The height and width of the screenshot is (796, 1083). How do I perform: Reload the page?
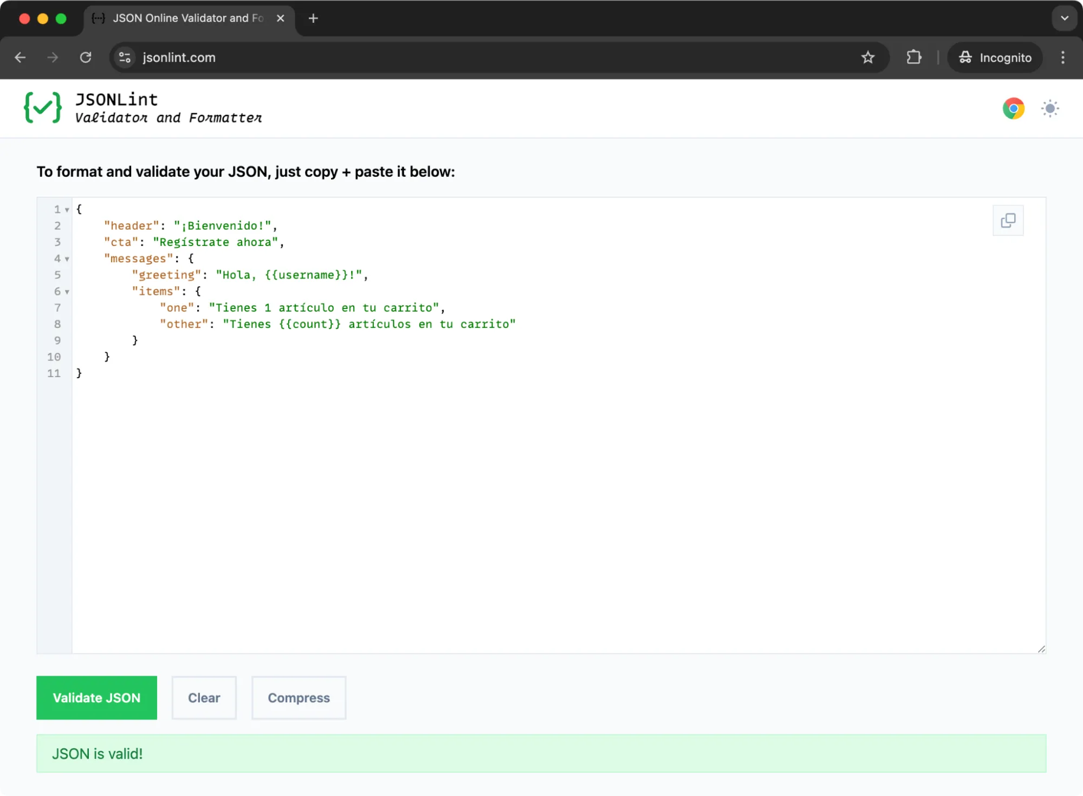tap(86, 57)
